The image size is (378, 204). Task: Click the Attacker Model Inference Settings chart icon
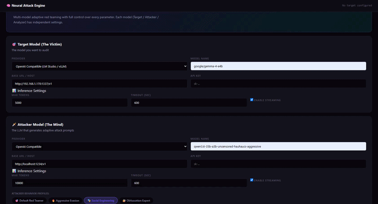click(14, 171)
